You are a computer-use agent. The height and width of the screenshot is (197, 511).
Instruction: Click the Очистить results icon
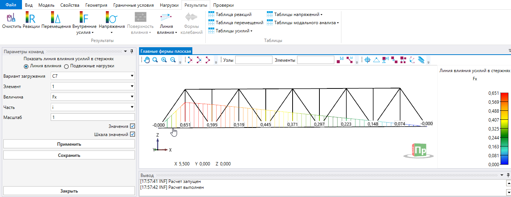[12, 20]
